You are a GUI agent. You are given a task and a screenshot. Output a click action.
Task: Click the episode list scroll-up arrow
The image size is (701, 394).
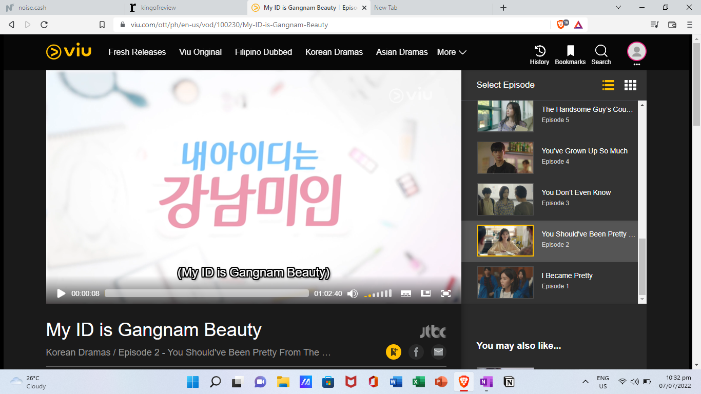click(x=642, y=105)
